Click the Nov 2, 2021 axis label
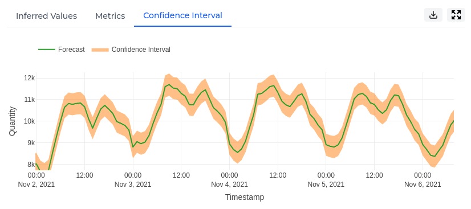 coord(36,184)
